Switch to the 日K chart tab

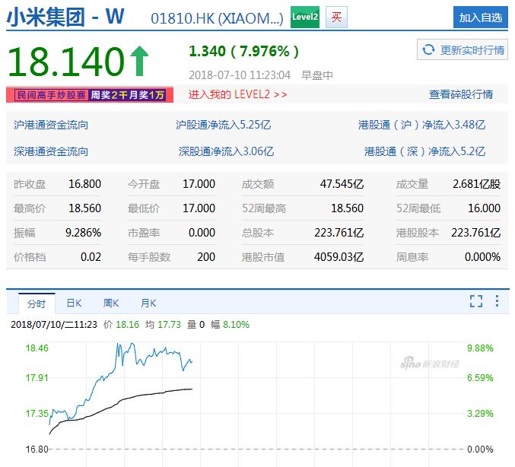tap(74, 303)
